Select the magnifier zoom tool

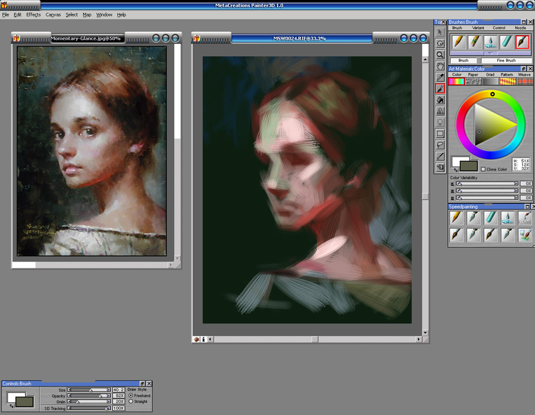click(x=440, y=55)
